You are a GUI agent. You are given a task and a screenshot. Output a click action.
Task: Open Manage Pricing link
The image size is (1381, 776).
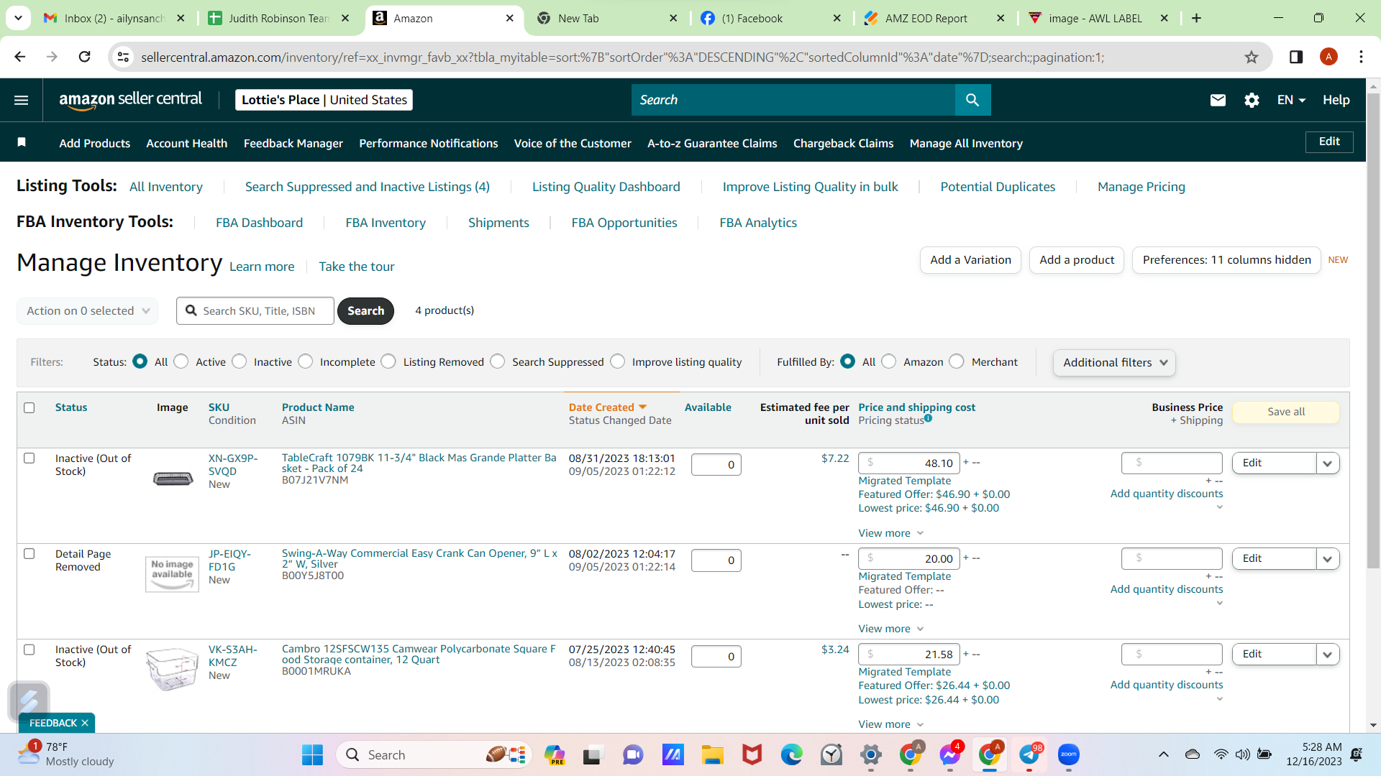click(x=1141, y=187)
